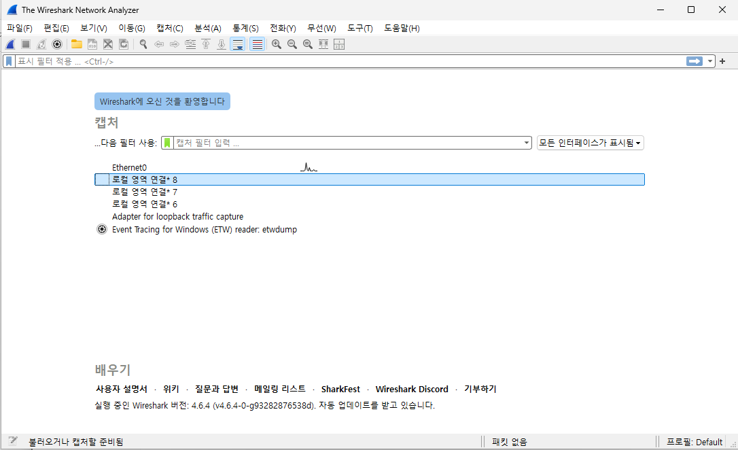Open 메일링 리스트 link
The width and height of the screenshot is (738, 450).
[x=279, y=390]
